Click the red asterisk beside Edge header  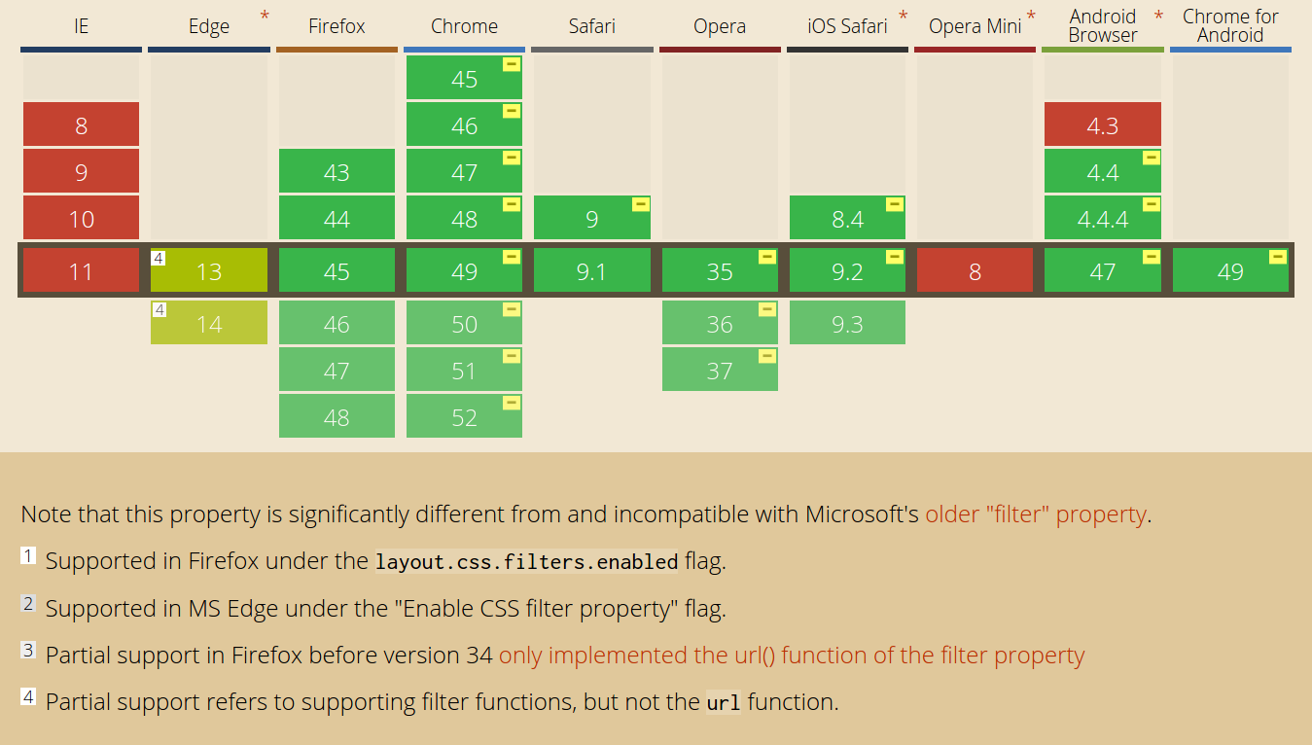[265, 17]
